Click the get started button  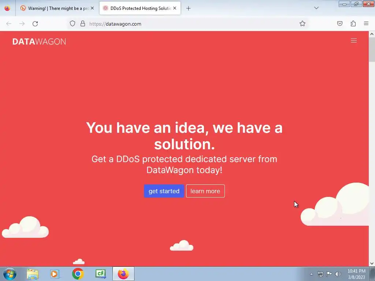coord(164,191)
